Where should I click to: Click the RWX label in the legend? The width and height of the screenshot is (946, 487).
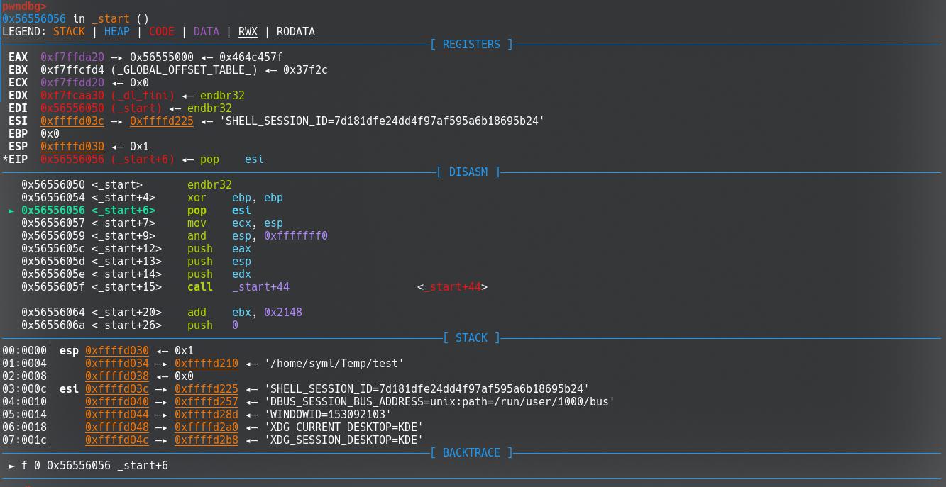tap(248, 31)
